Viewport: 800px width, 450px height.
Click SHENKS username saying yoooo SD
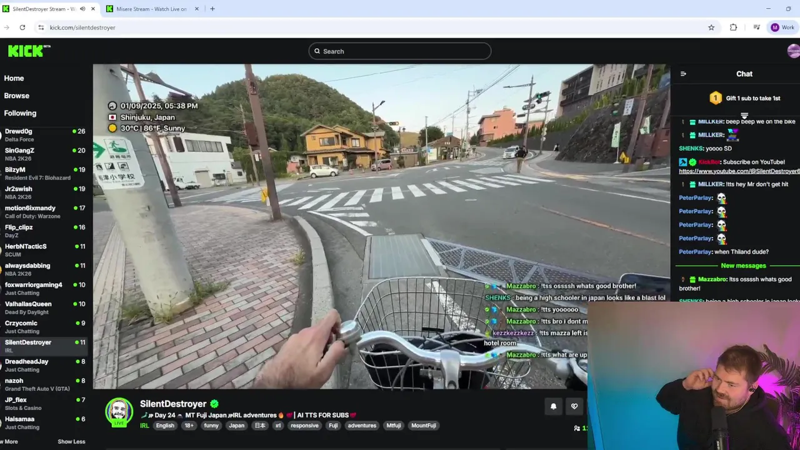pyautogui.click(x=691, y=149)
